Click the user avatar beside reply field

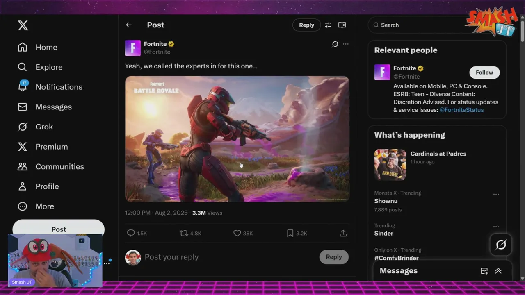(133, 258)
